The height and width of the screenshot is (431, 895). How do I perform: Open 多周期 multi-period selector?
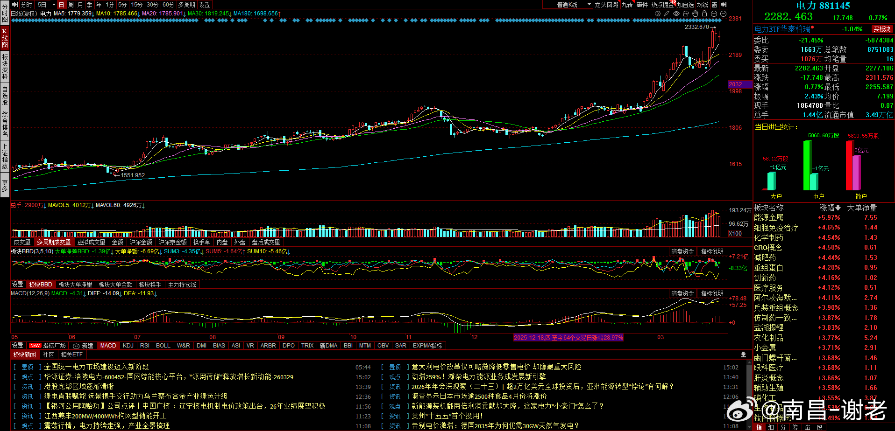(186, 5)
